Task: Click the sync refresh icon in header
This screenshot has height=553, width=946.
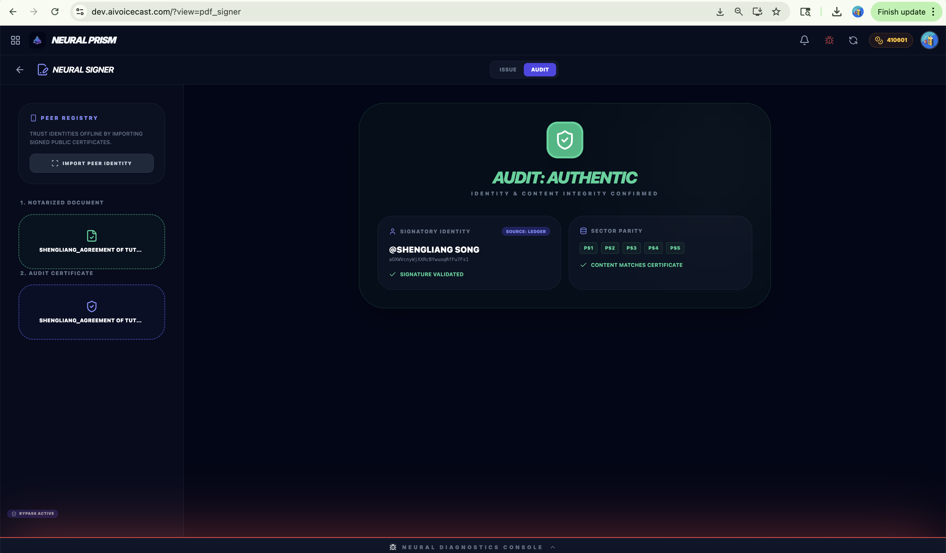Action: 853,40
